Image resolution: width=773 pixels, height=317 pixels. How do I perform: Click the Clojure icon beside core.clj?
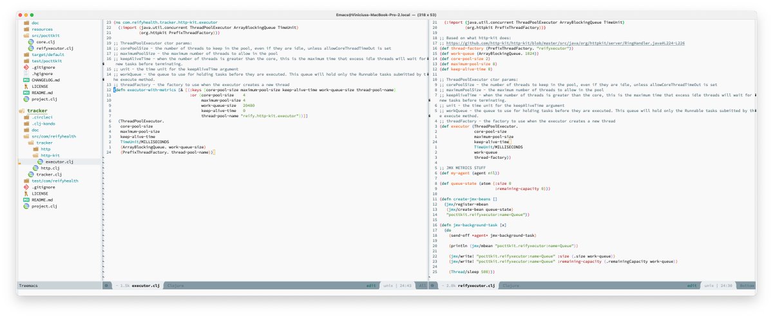point(30,42)
